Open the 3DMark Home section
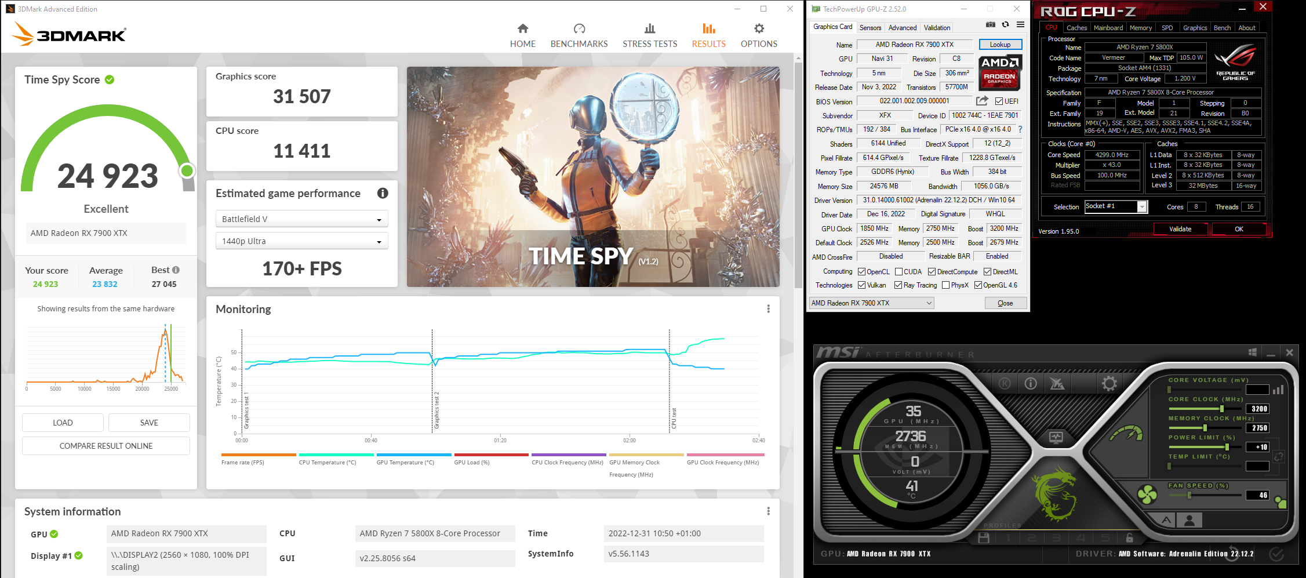This screenshot has width=1306, height=578. click(522, 35)
